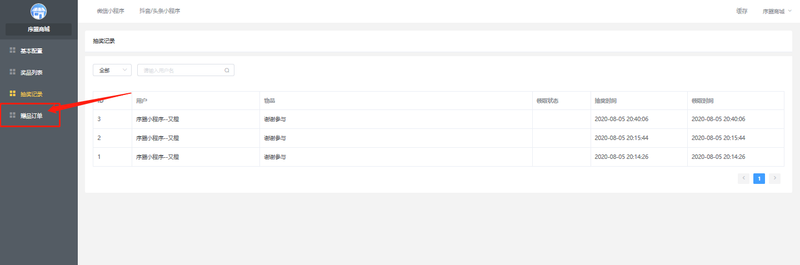This screenshot has height=265, width=800.
Task: Click the yellow grid icon beside 抽奖记录
Action: click(13, 94)
